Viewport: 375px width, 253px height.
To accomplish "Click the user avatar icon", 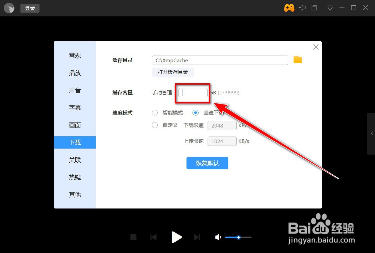I will coord(9,8).
